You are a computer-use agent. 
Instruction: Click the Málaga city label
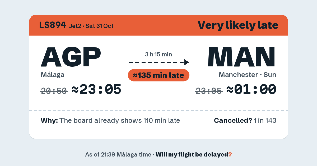53,75
